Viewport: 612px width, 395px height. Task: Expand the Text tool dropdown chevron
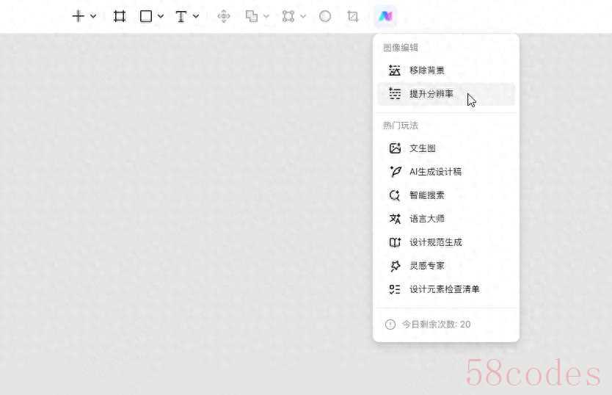(x=196, y=16)
